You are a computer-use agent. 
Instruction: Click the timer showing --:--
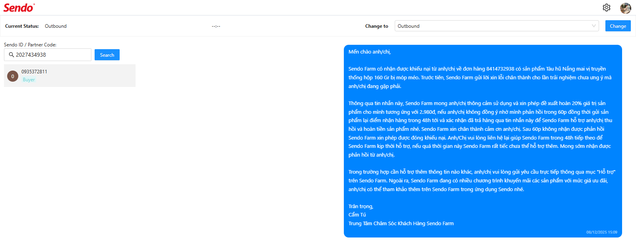click(216, 26)
